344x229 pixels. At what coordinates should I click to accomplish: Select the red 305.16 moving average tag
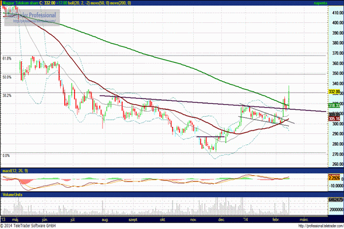click(x=334, y=119)
